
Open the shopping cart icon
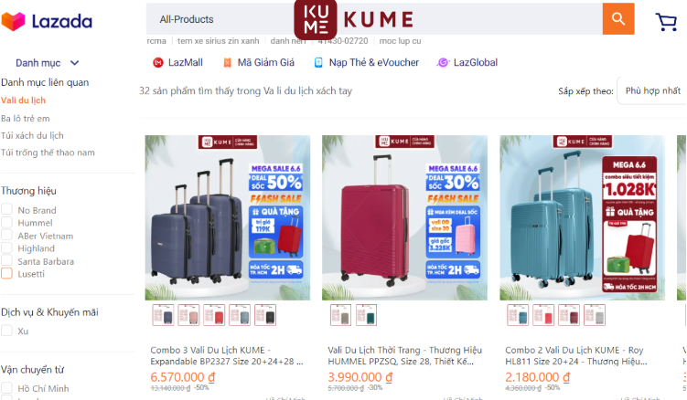click(x=666, y=21)
